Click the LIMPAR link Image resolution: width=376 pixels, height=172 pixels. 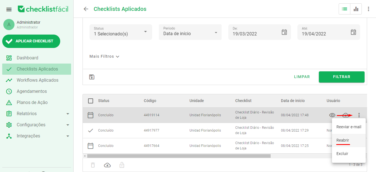tap(302, 77)
